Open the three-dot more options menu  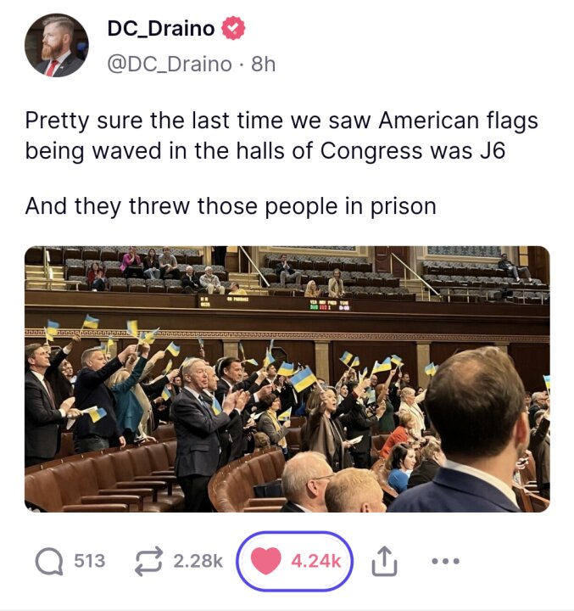[445, 562]
